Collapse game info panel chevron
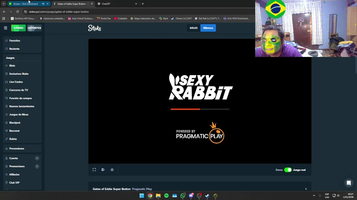The image size is (357, 200). pos(306,189)
